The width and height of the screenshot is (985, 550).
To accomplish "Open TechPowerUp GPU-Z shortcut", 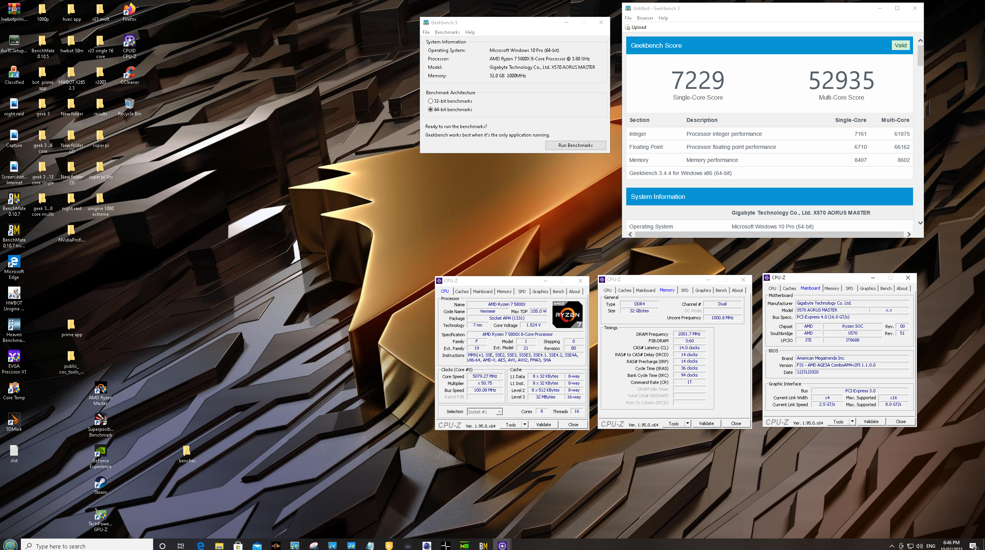I will (100, 520).
